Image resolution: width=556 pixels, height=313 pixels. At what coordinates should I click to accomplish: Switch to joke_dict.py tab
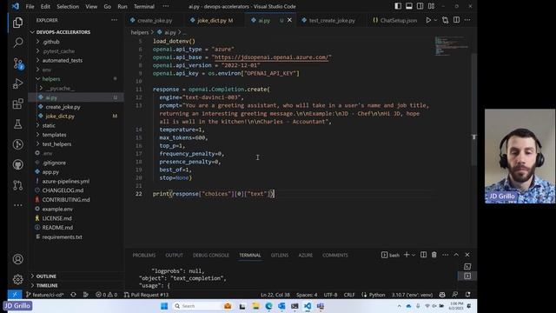tap(215, 21)
